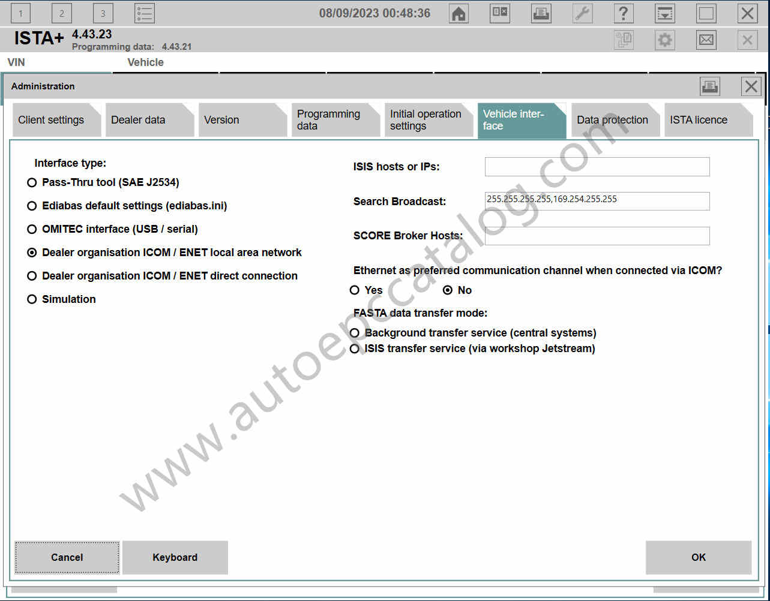Click the Cancel button

[67, 557]
